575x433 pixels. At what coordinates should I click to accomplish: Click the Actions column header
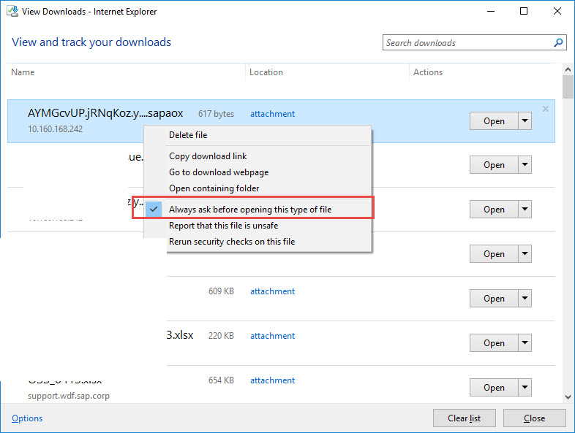click(x=428, y=72)
